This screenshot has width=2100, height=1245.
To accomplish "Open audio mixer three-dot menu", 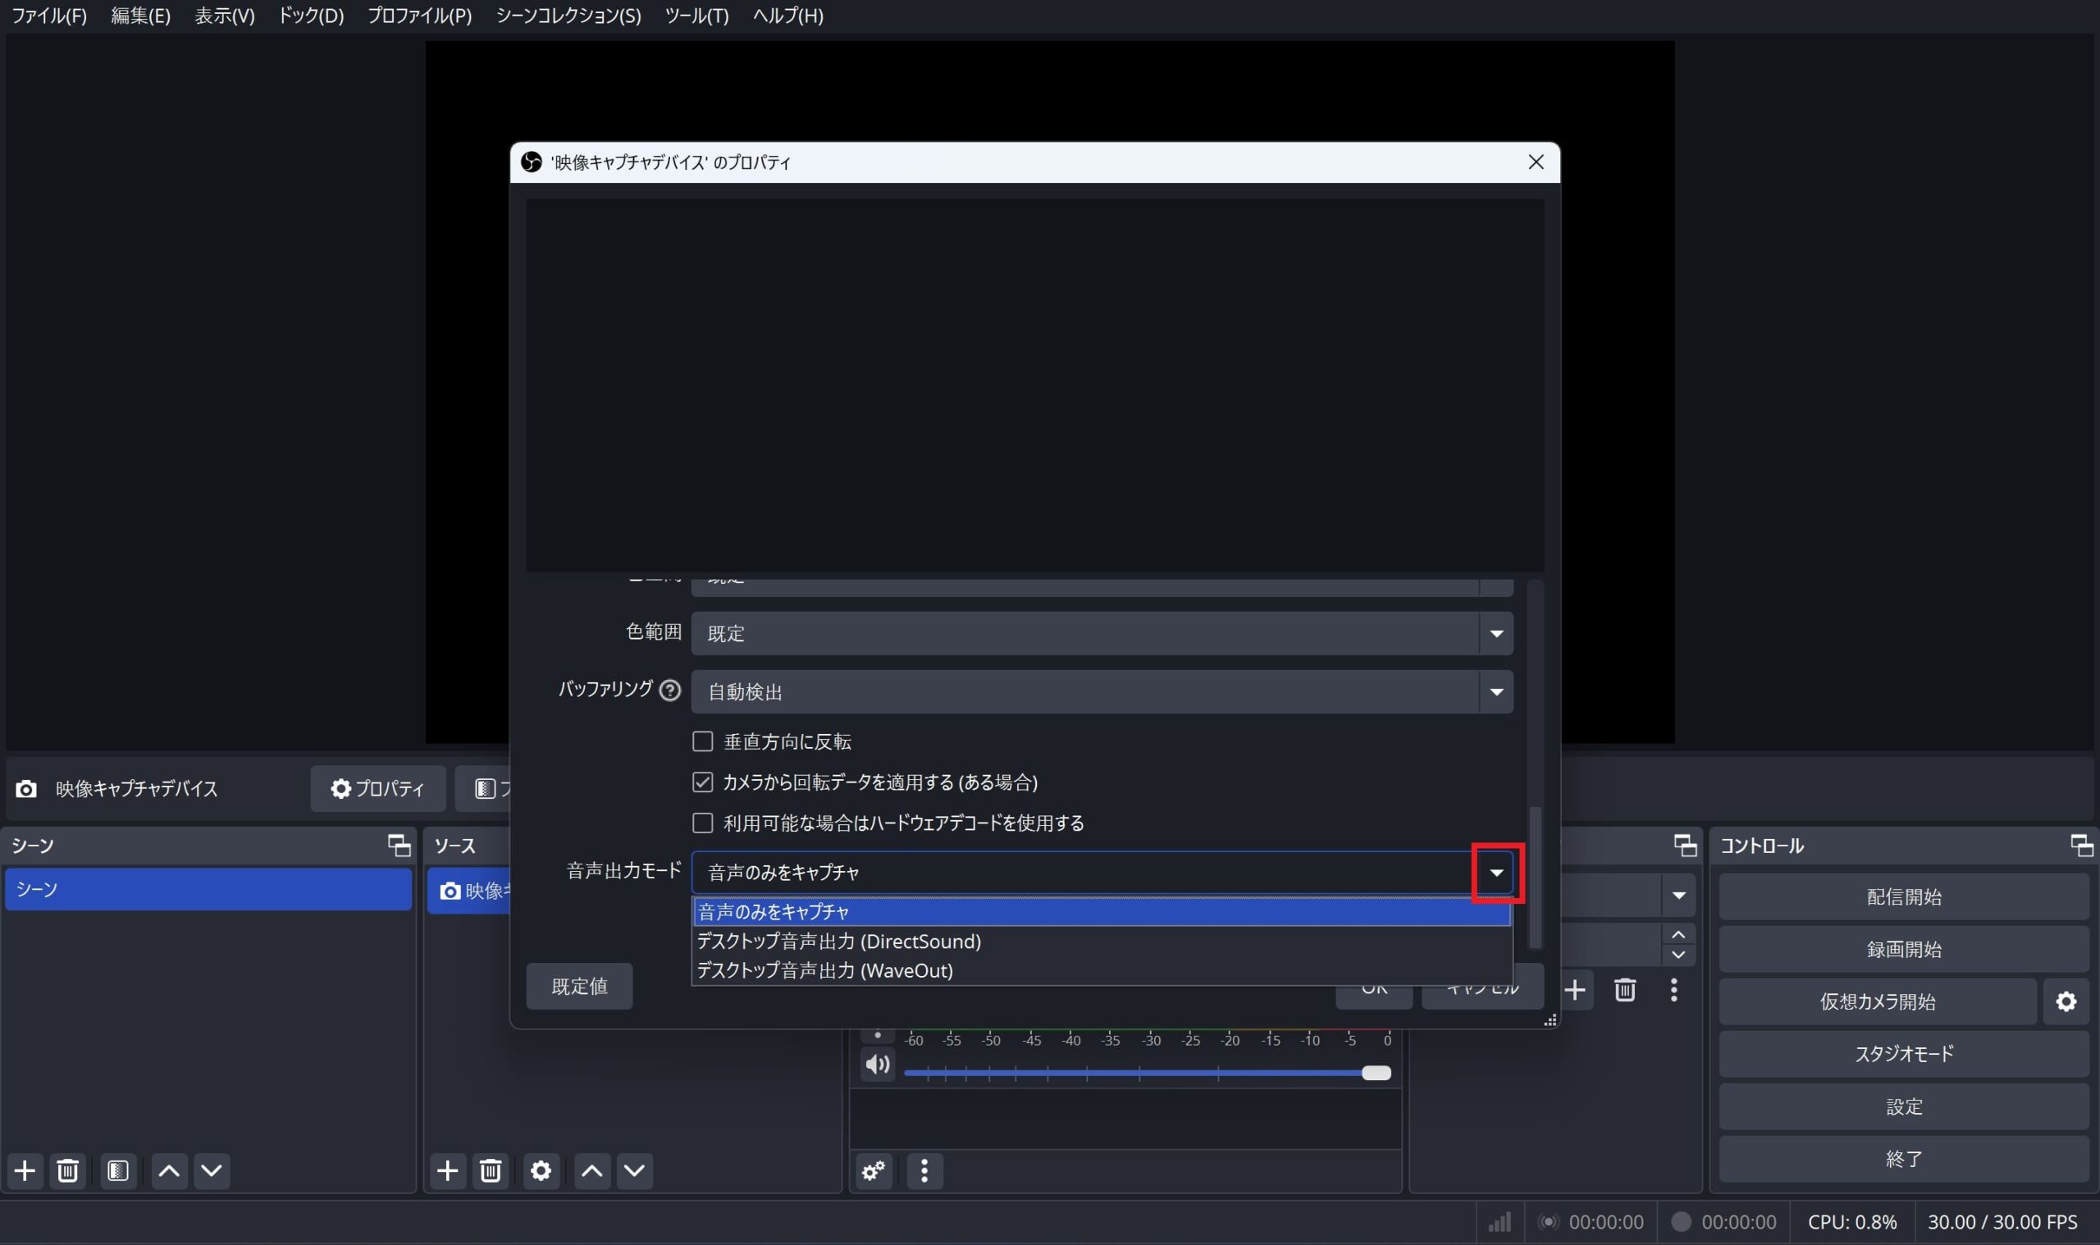I will pos(924,1170).
